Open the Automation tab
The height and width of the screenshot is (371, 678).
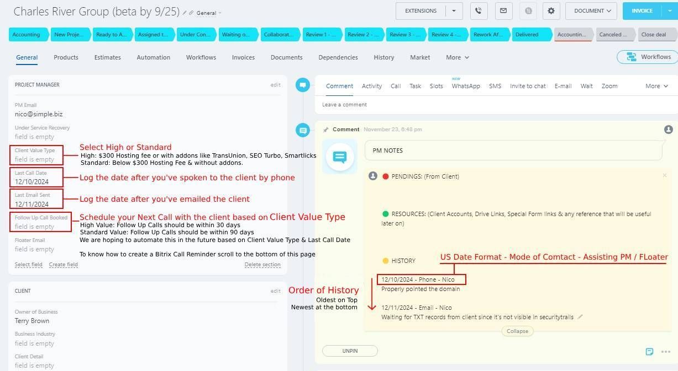(x=154, y=57)
